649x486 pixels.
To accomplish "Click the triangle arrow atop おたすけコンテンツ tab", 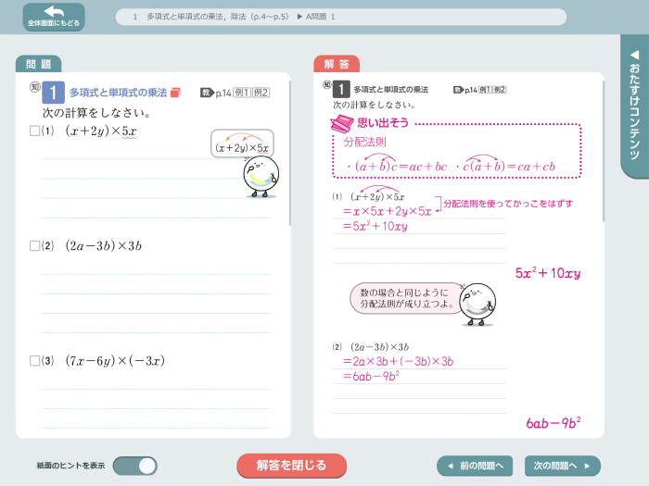I will point(634,55).
